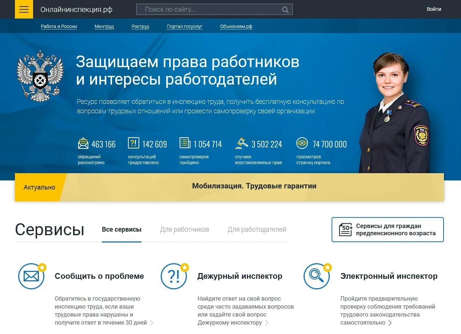The image size is (461, 334).
Task: Click the Электронный инспектор magnifier icon
Action: click(x=317, y=276)
